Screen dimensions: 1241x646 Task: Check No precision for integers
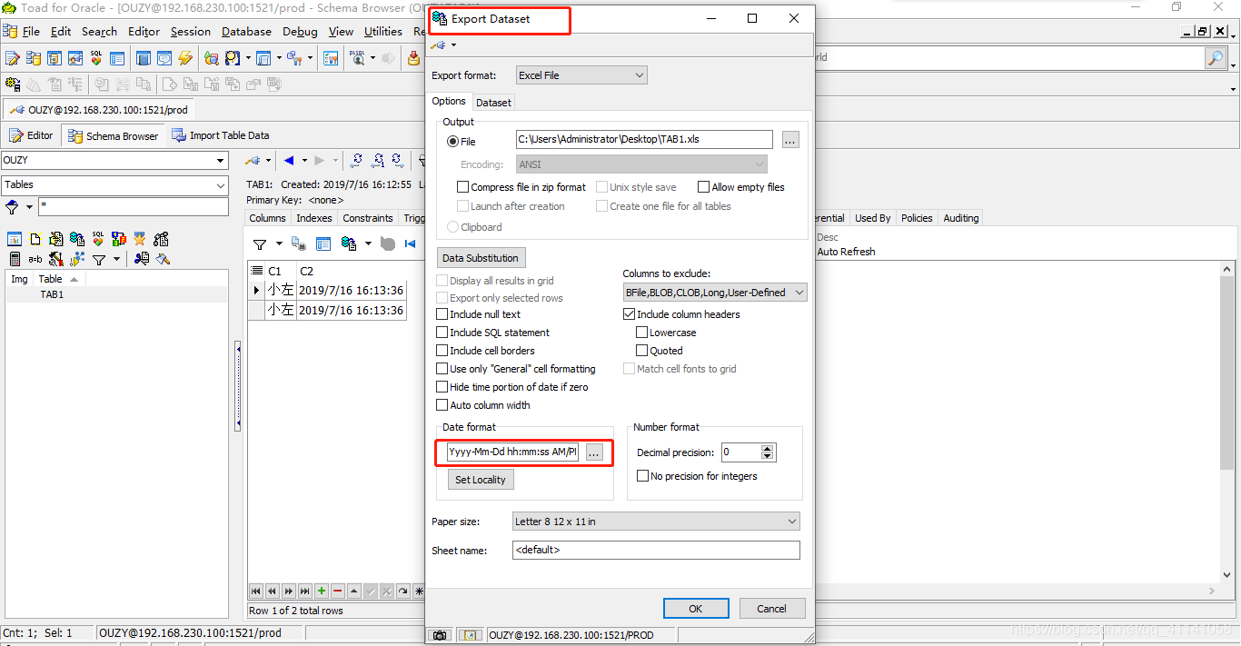coord(698,476)
